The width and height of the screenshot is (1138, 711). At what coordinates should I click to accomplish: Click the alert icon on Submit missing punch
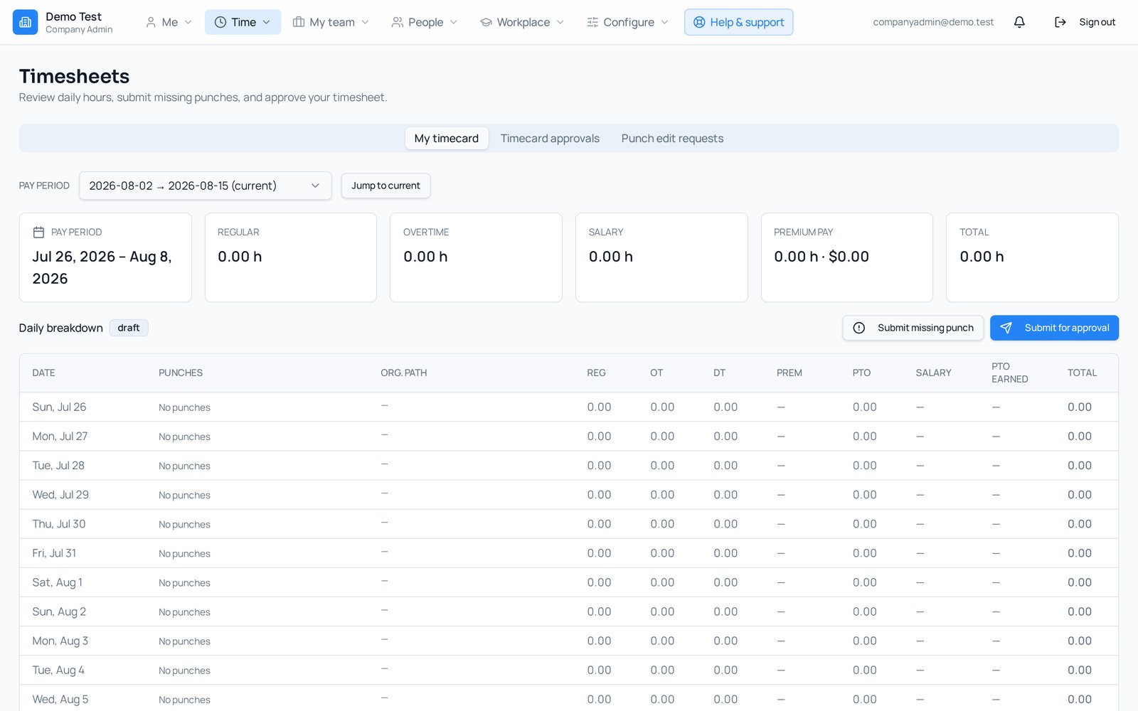(859, 328)
